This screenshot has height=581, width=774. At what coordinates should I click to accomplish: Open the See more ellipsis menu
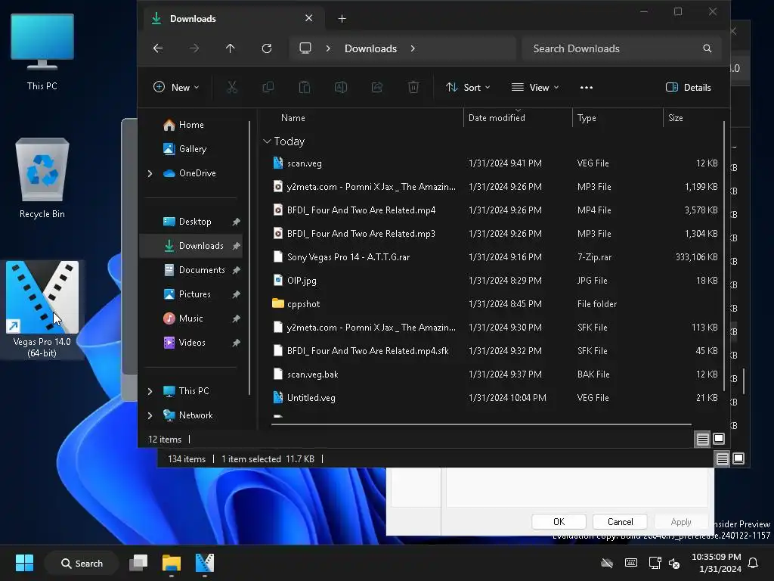click(587, 88)
